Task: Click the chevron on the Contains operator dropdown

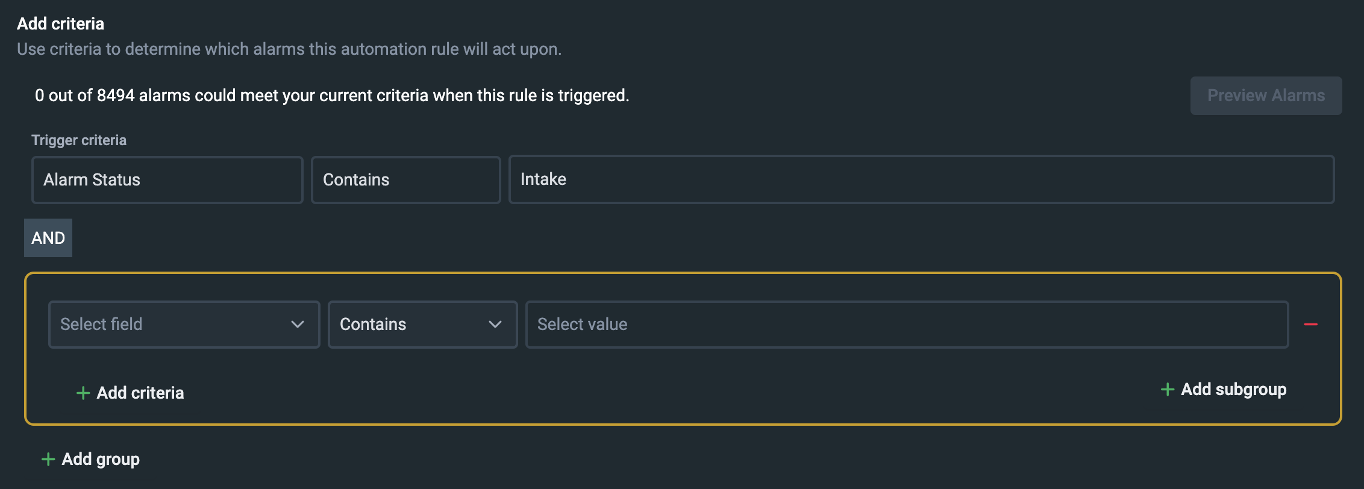Action: click(x=495, y=324)
